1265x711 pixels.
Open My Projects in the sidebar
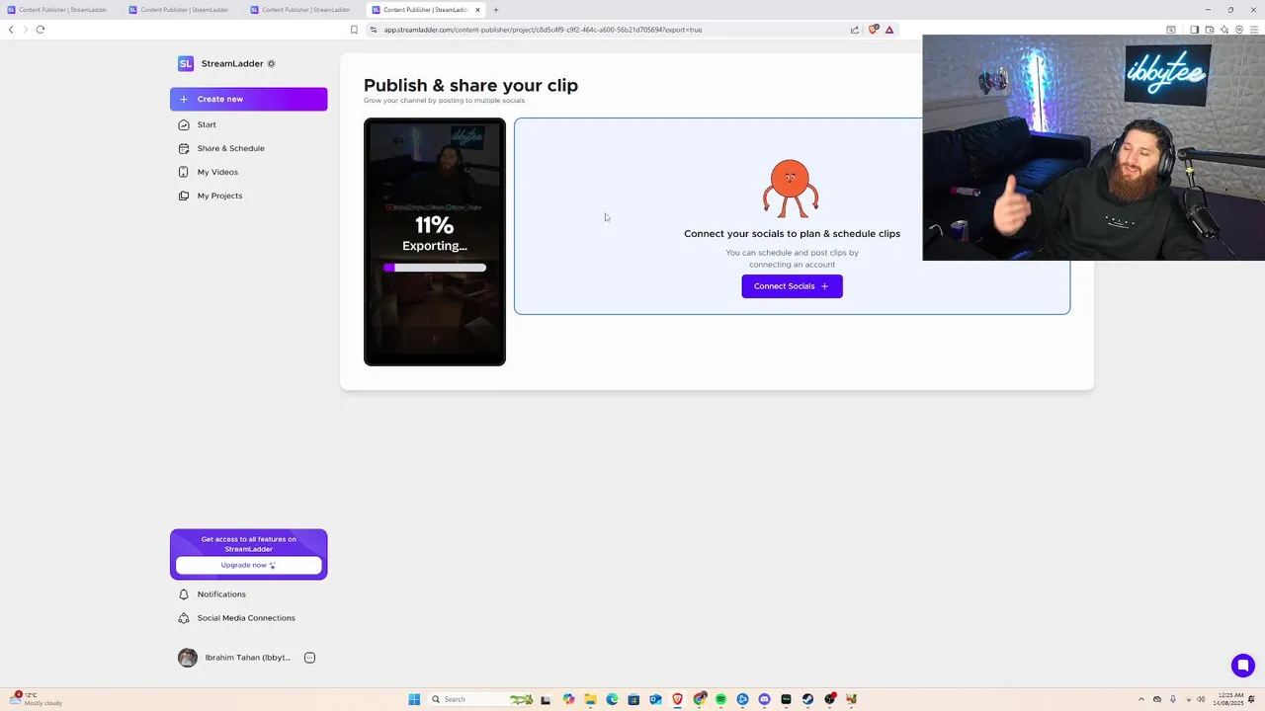[x=219, y=196]
